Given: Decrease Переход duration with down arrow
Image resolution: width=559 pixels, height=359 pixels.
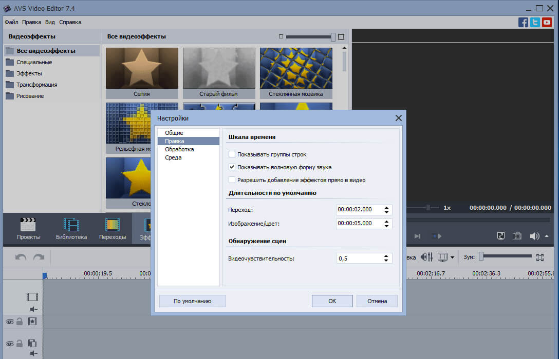Looking at the screenshot, I should pos(386,212).
